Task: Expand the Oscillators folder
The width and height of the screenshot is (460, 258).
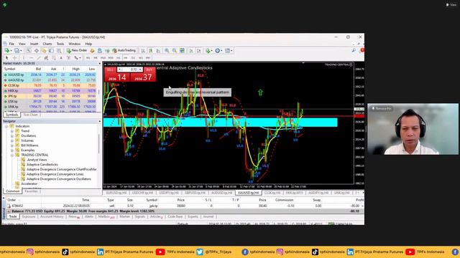Action: point(12,135)
